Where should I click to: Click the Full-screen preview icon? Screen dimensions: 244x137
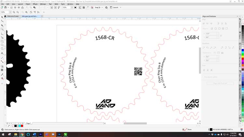[75, 7]
